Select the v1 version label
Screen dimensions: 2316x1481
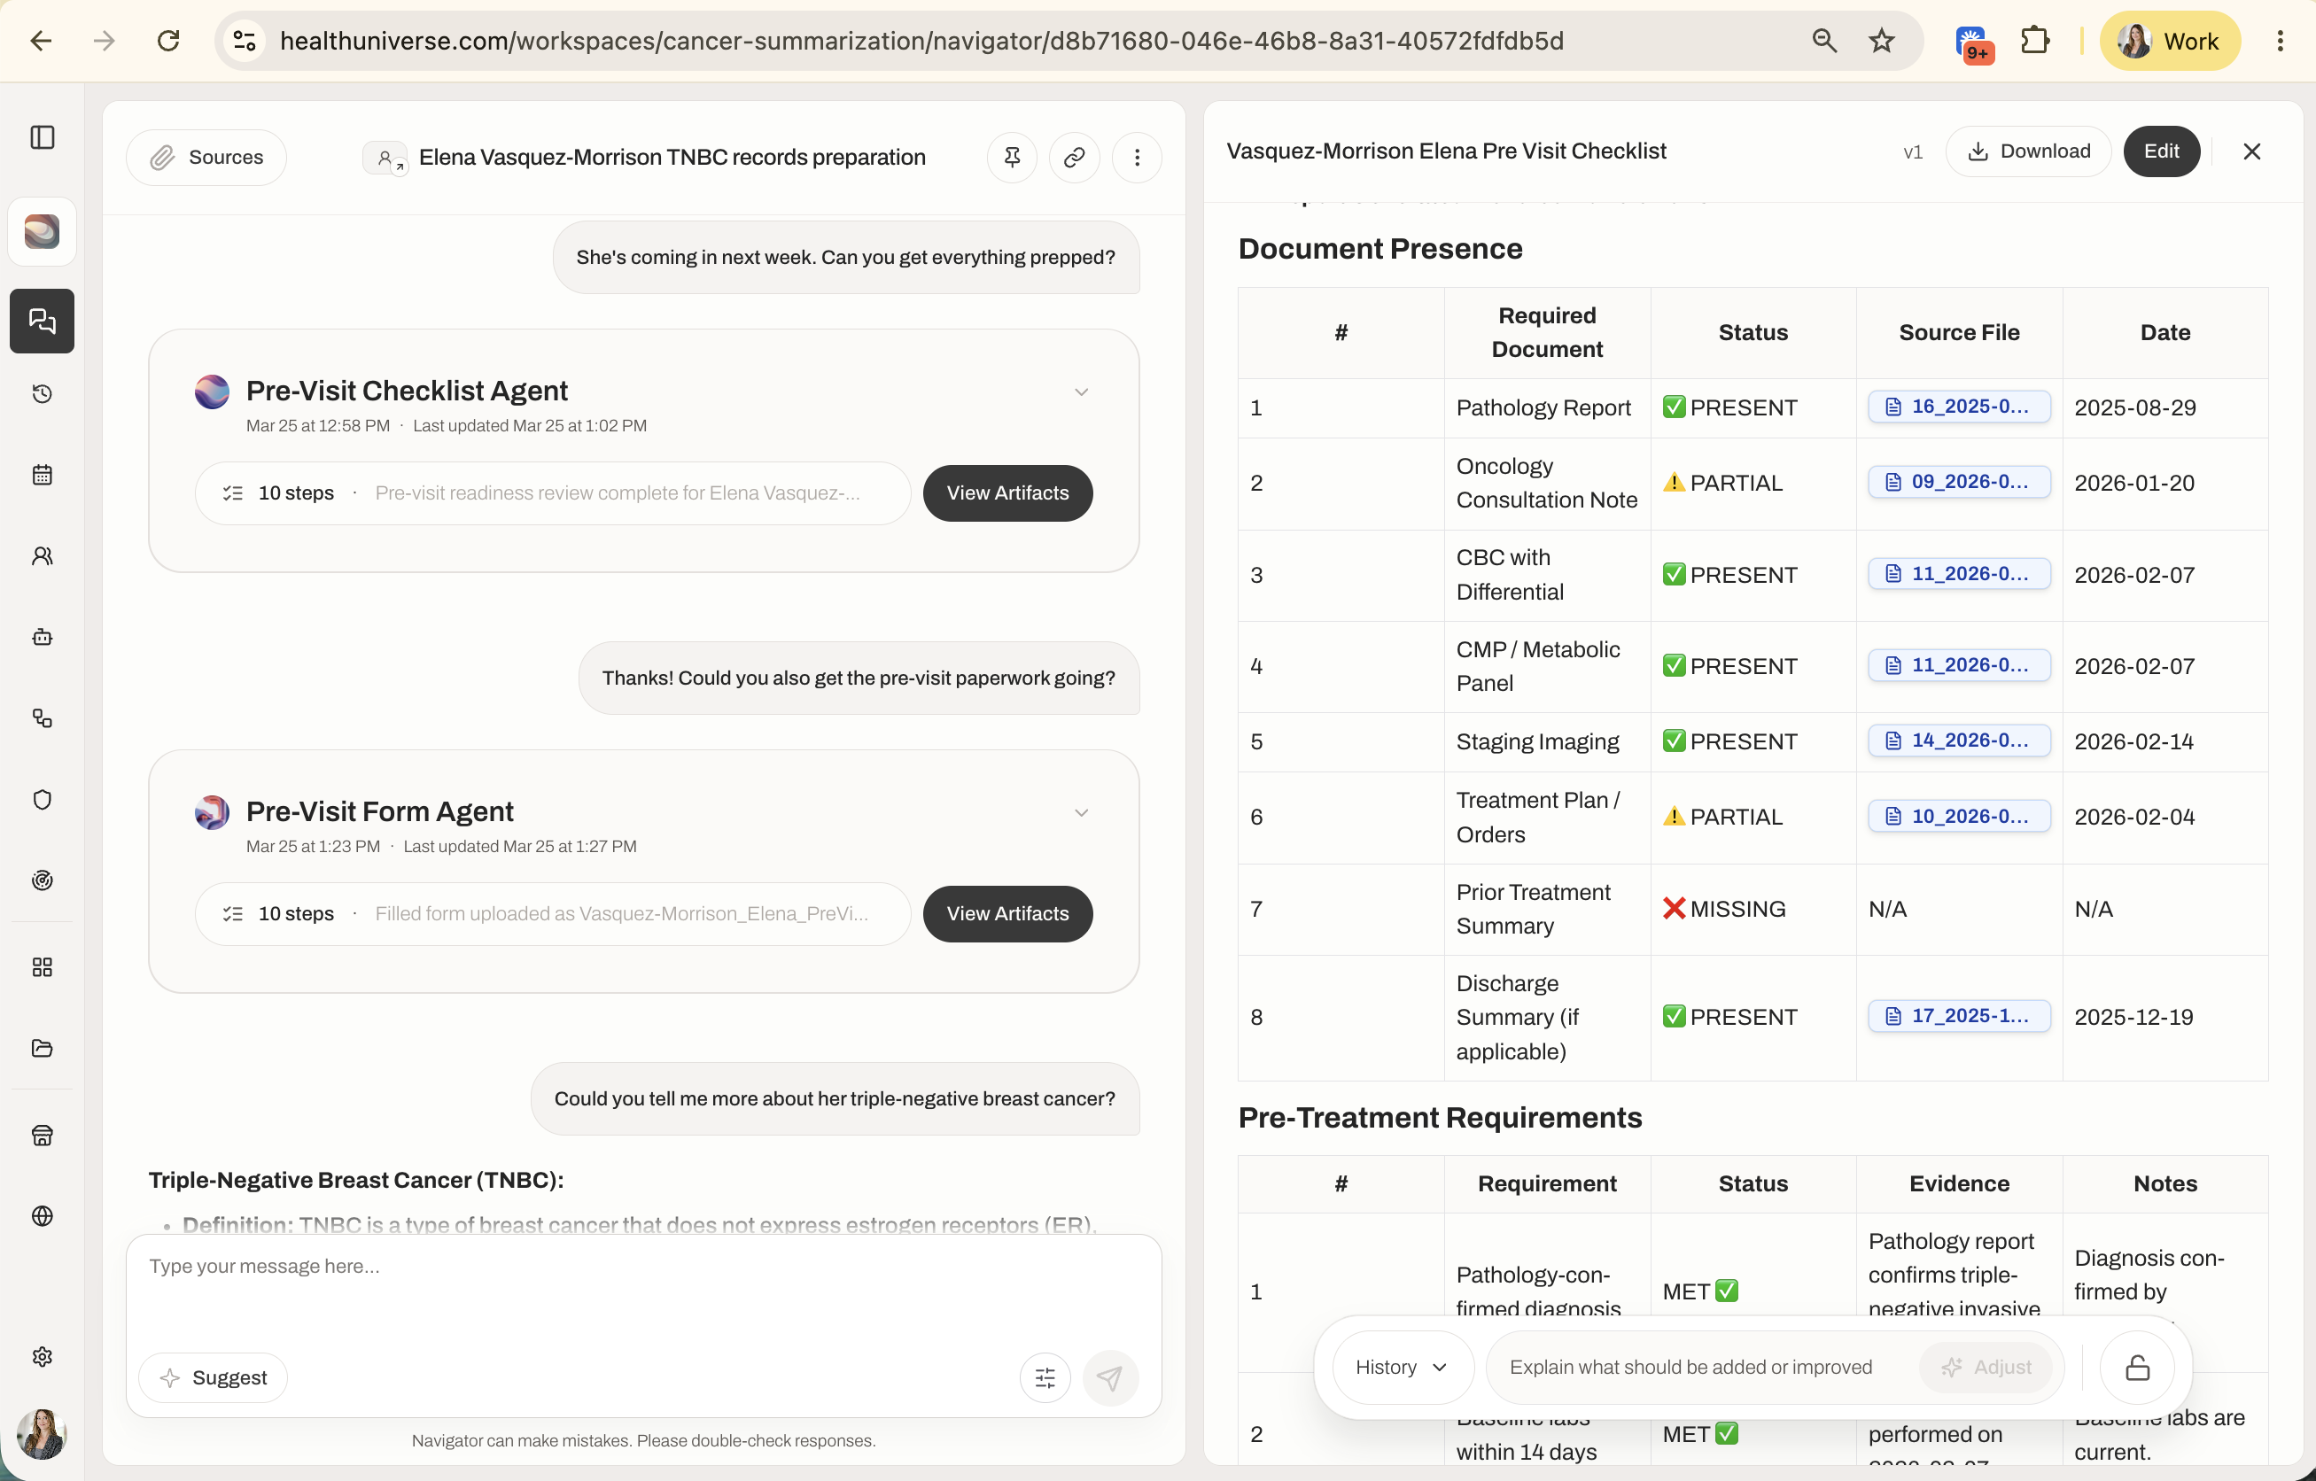(1912, 151)
